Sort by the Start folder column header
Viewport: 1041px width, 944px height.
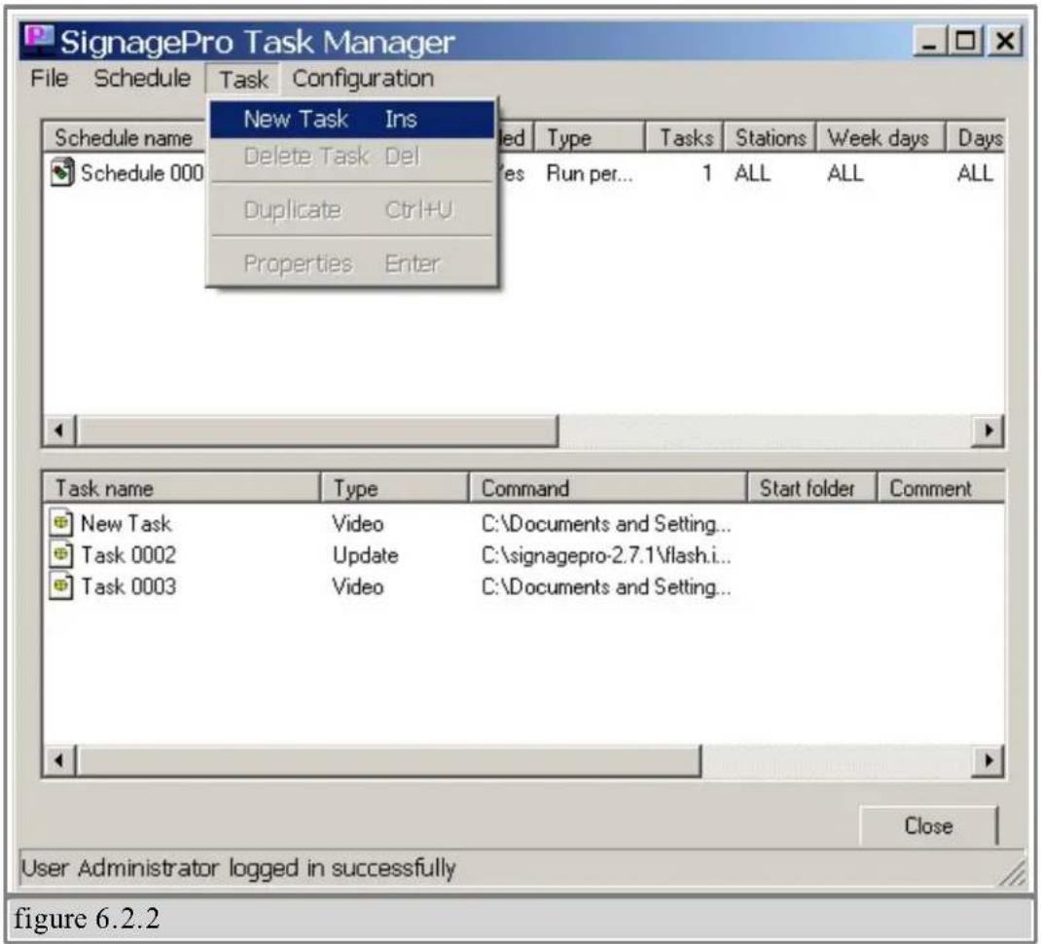812,488
